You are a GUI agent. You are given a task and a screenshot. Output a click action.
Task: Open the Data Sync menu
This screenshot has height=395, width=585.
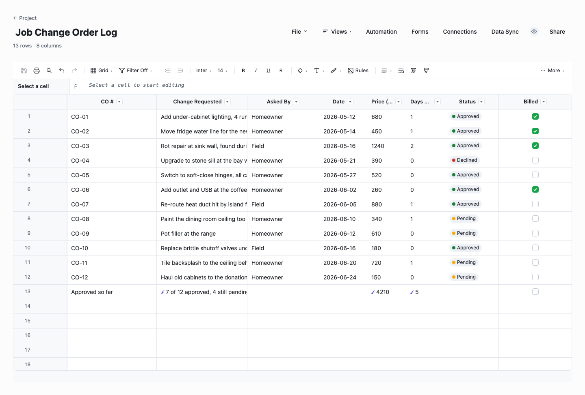coord(505,32)
